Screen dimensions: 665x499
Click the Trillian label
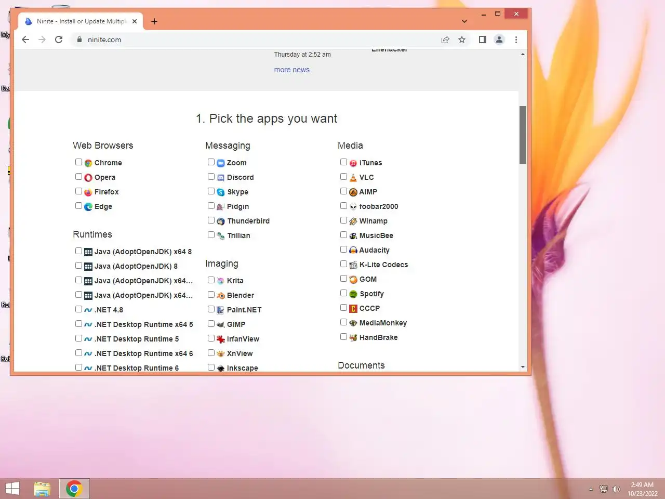point(238,235)
